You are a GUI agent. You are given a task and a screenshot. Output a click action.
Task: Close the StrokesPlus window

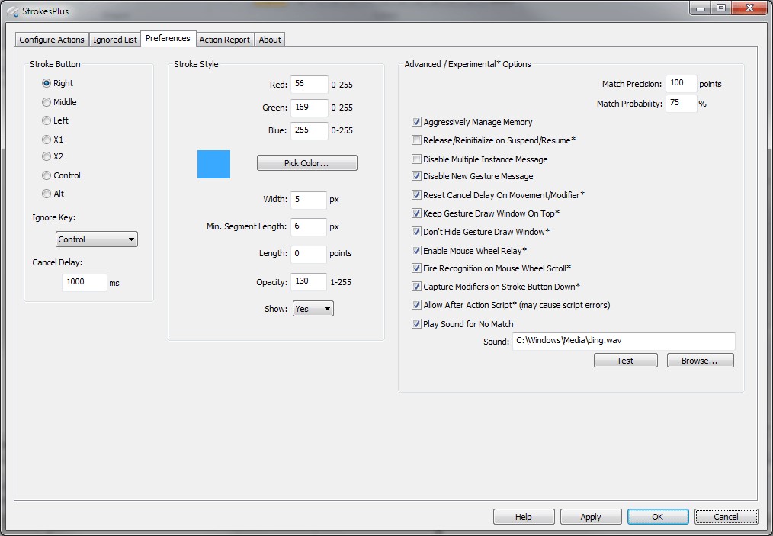pyautogui.click(x=749, y=8)
